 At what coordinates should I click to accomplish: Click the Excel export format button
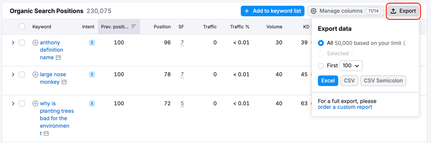click(328, 81)
